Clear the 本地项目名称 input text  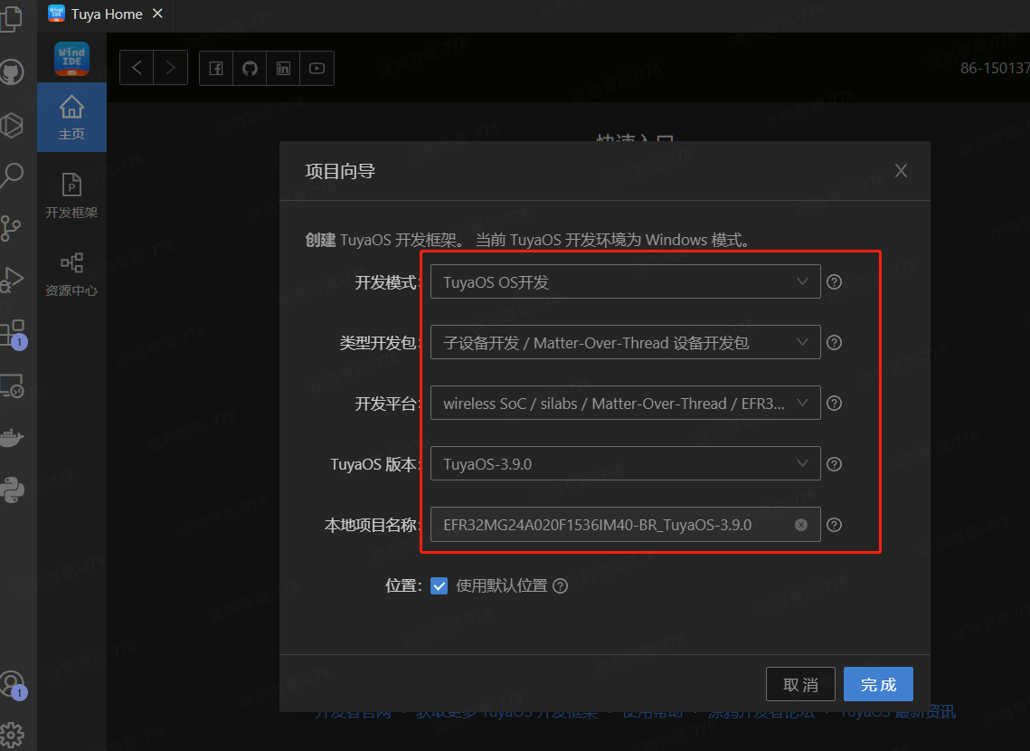point(801,524)
